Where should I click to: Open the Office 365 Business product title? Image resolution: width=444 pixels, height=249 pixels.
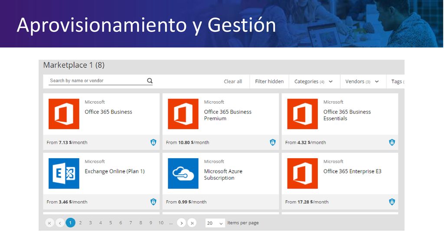pos(108,112)
